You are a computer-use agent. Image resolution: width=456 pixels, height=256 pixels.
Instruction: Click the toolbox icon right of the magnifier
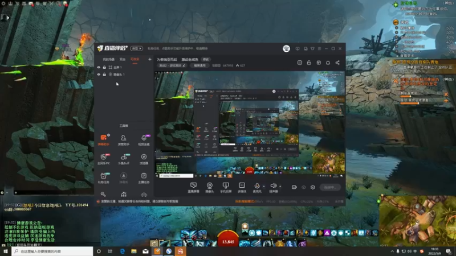click(x=124, y=194)
